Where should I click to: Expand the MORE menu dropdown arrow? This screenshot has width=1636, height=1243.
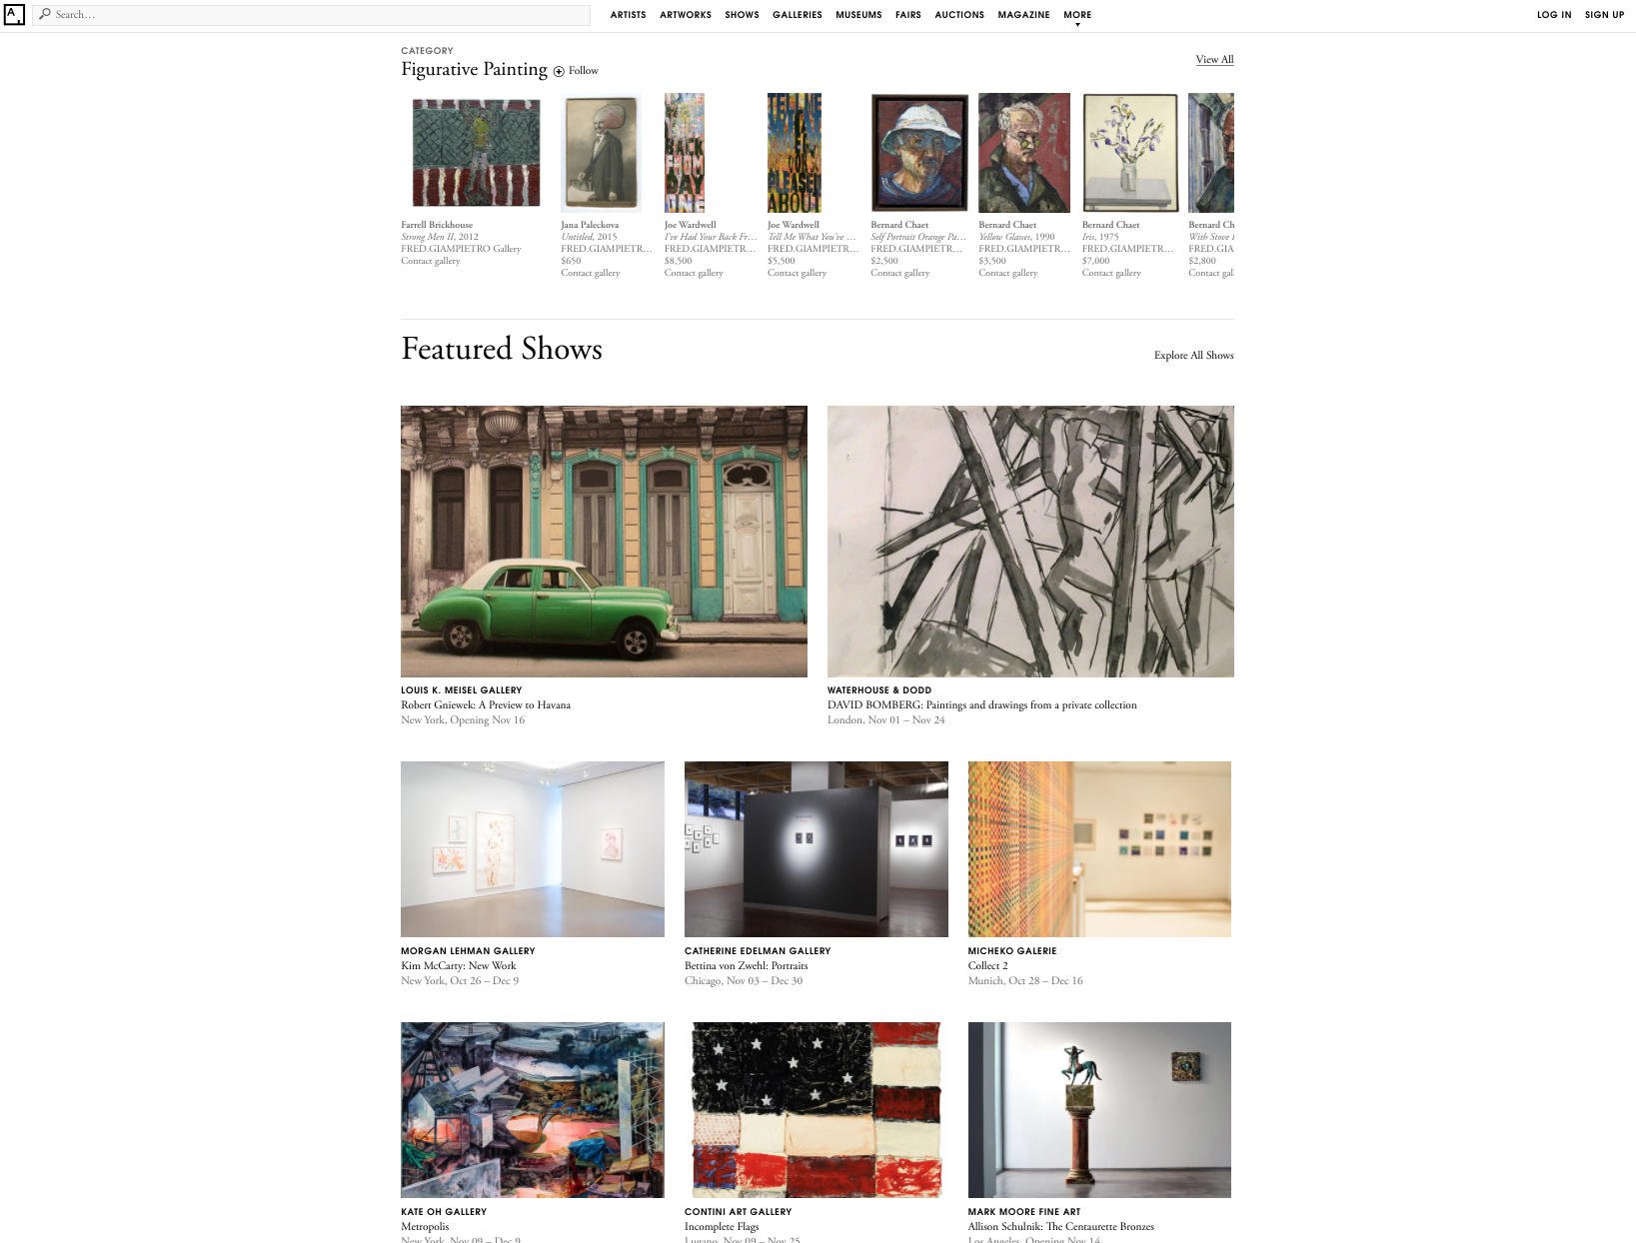[1077, 25]
